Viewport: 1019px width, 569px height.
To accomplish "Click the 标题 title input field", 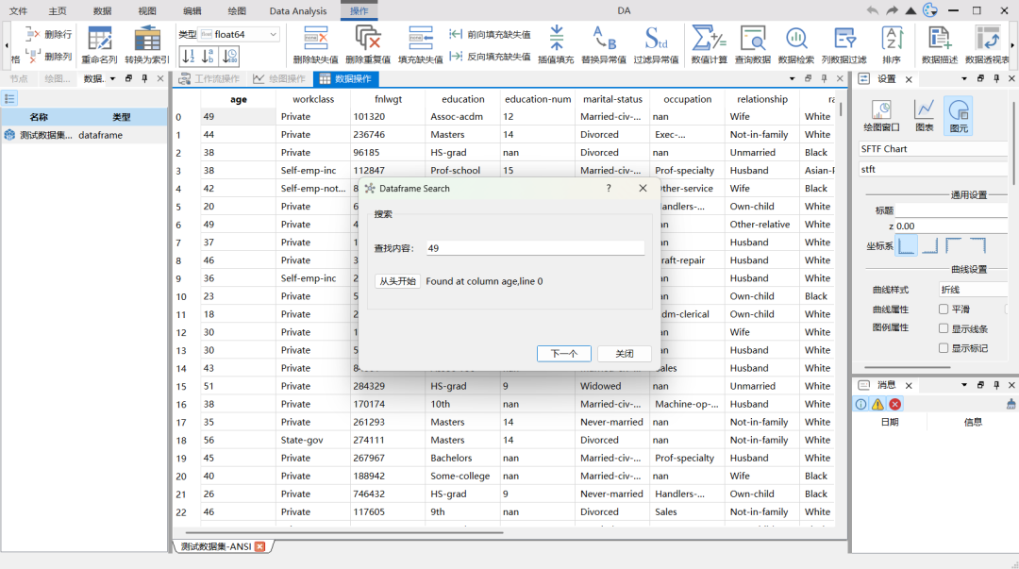I will click(x=951, y=210).
